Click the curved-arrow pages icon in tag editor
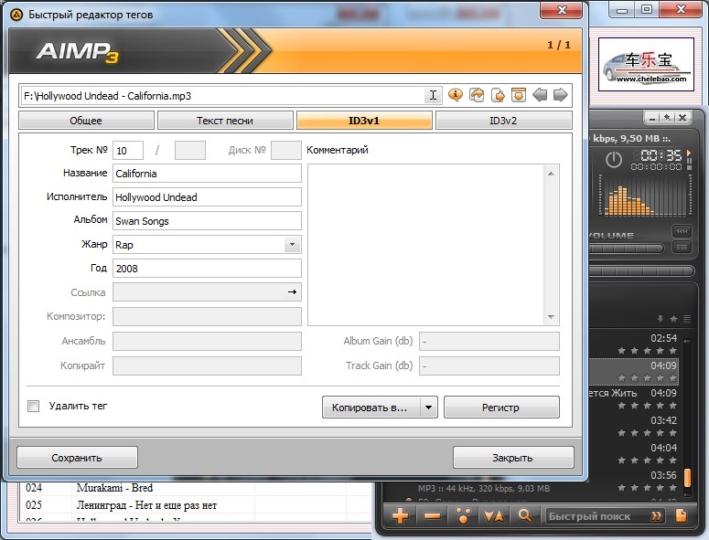Screen dimensions: 709x540 coord(477,95)
